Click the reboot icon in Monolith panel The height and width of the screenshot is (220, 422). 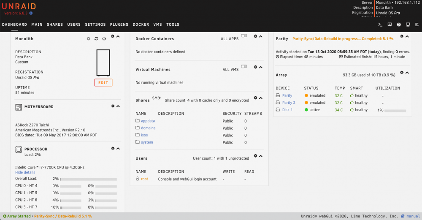coord(96,39)
